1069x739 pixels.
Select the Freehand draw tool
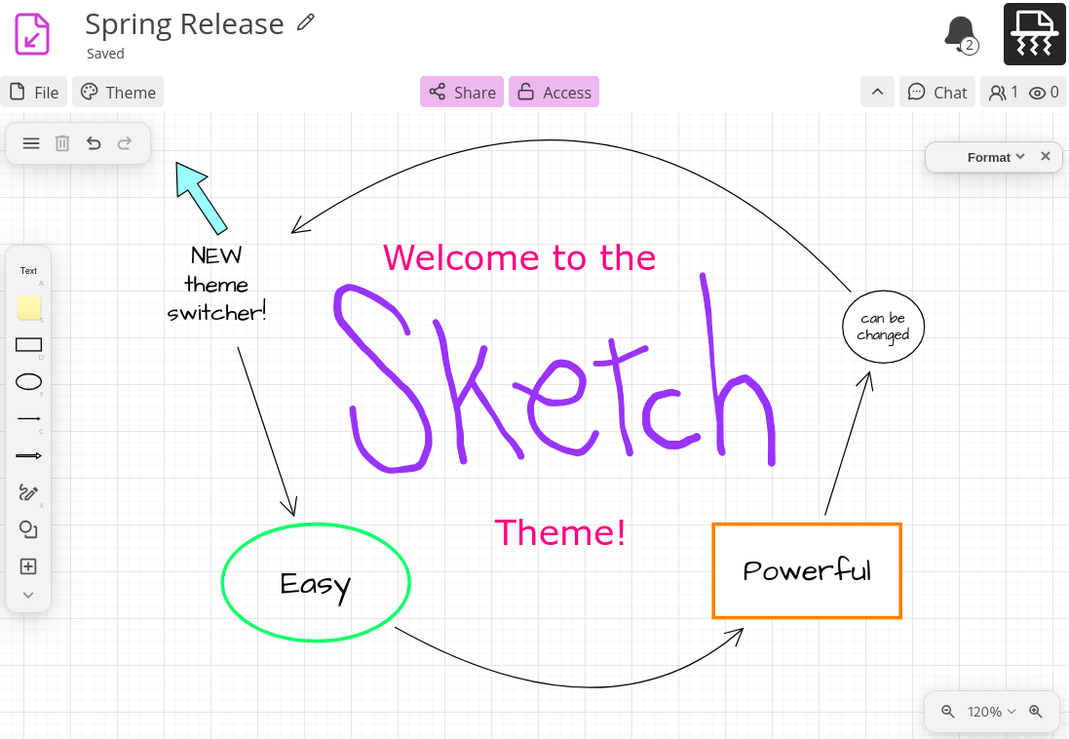[28, 492]
